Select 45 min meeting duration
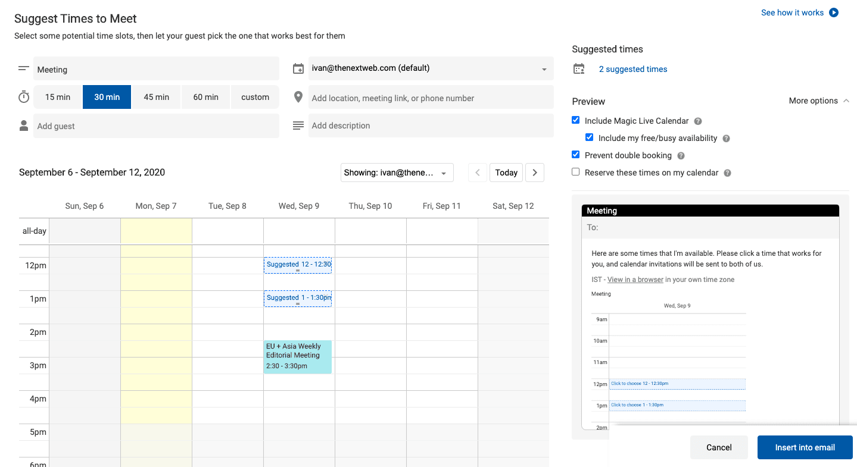This screenshot has width=857, height=467. [157, 97]
